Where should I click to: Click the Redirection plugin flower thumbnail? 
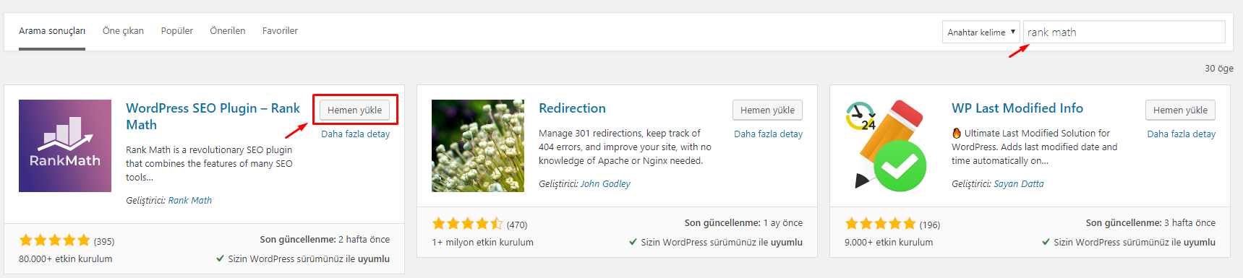point(478,146)
